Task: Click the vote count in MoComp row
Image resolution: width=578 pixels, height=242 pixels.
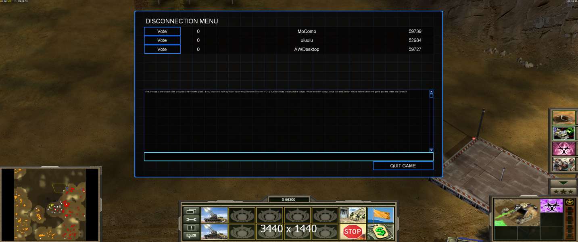Action: [x=198, y=31]
